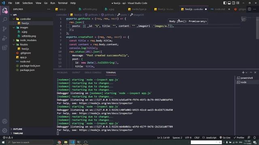The width and height of the screenshot is (259, 145).
Task: Close the terminal panel
Action: (255, 72)
